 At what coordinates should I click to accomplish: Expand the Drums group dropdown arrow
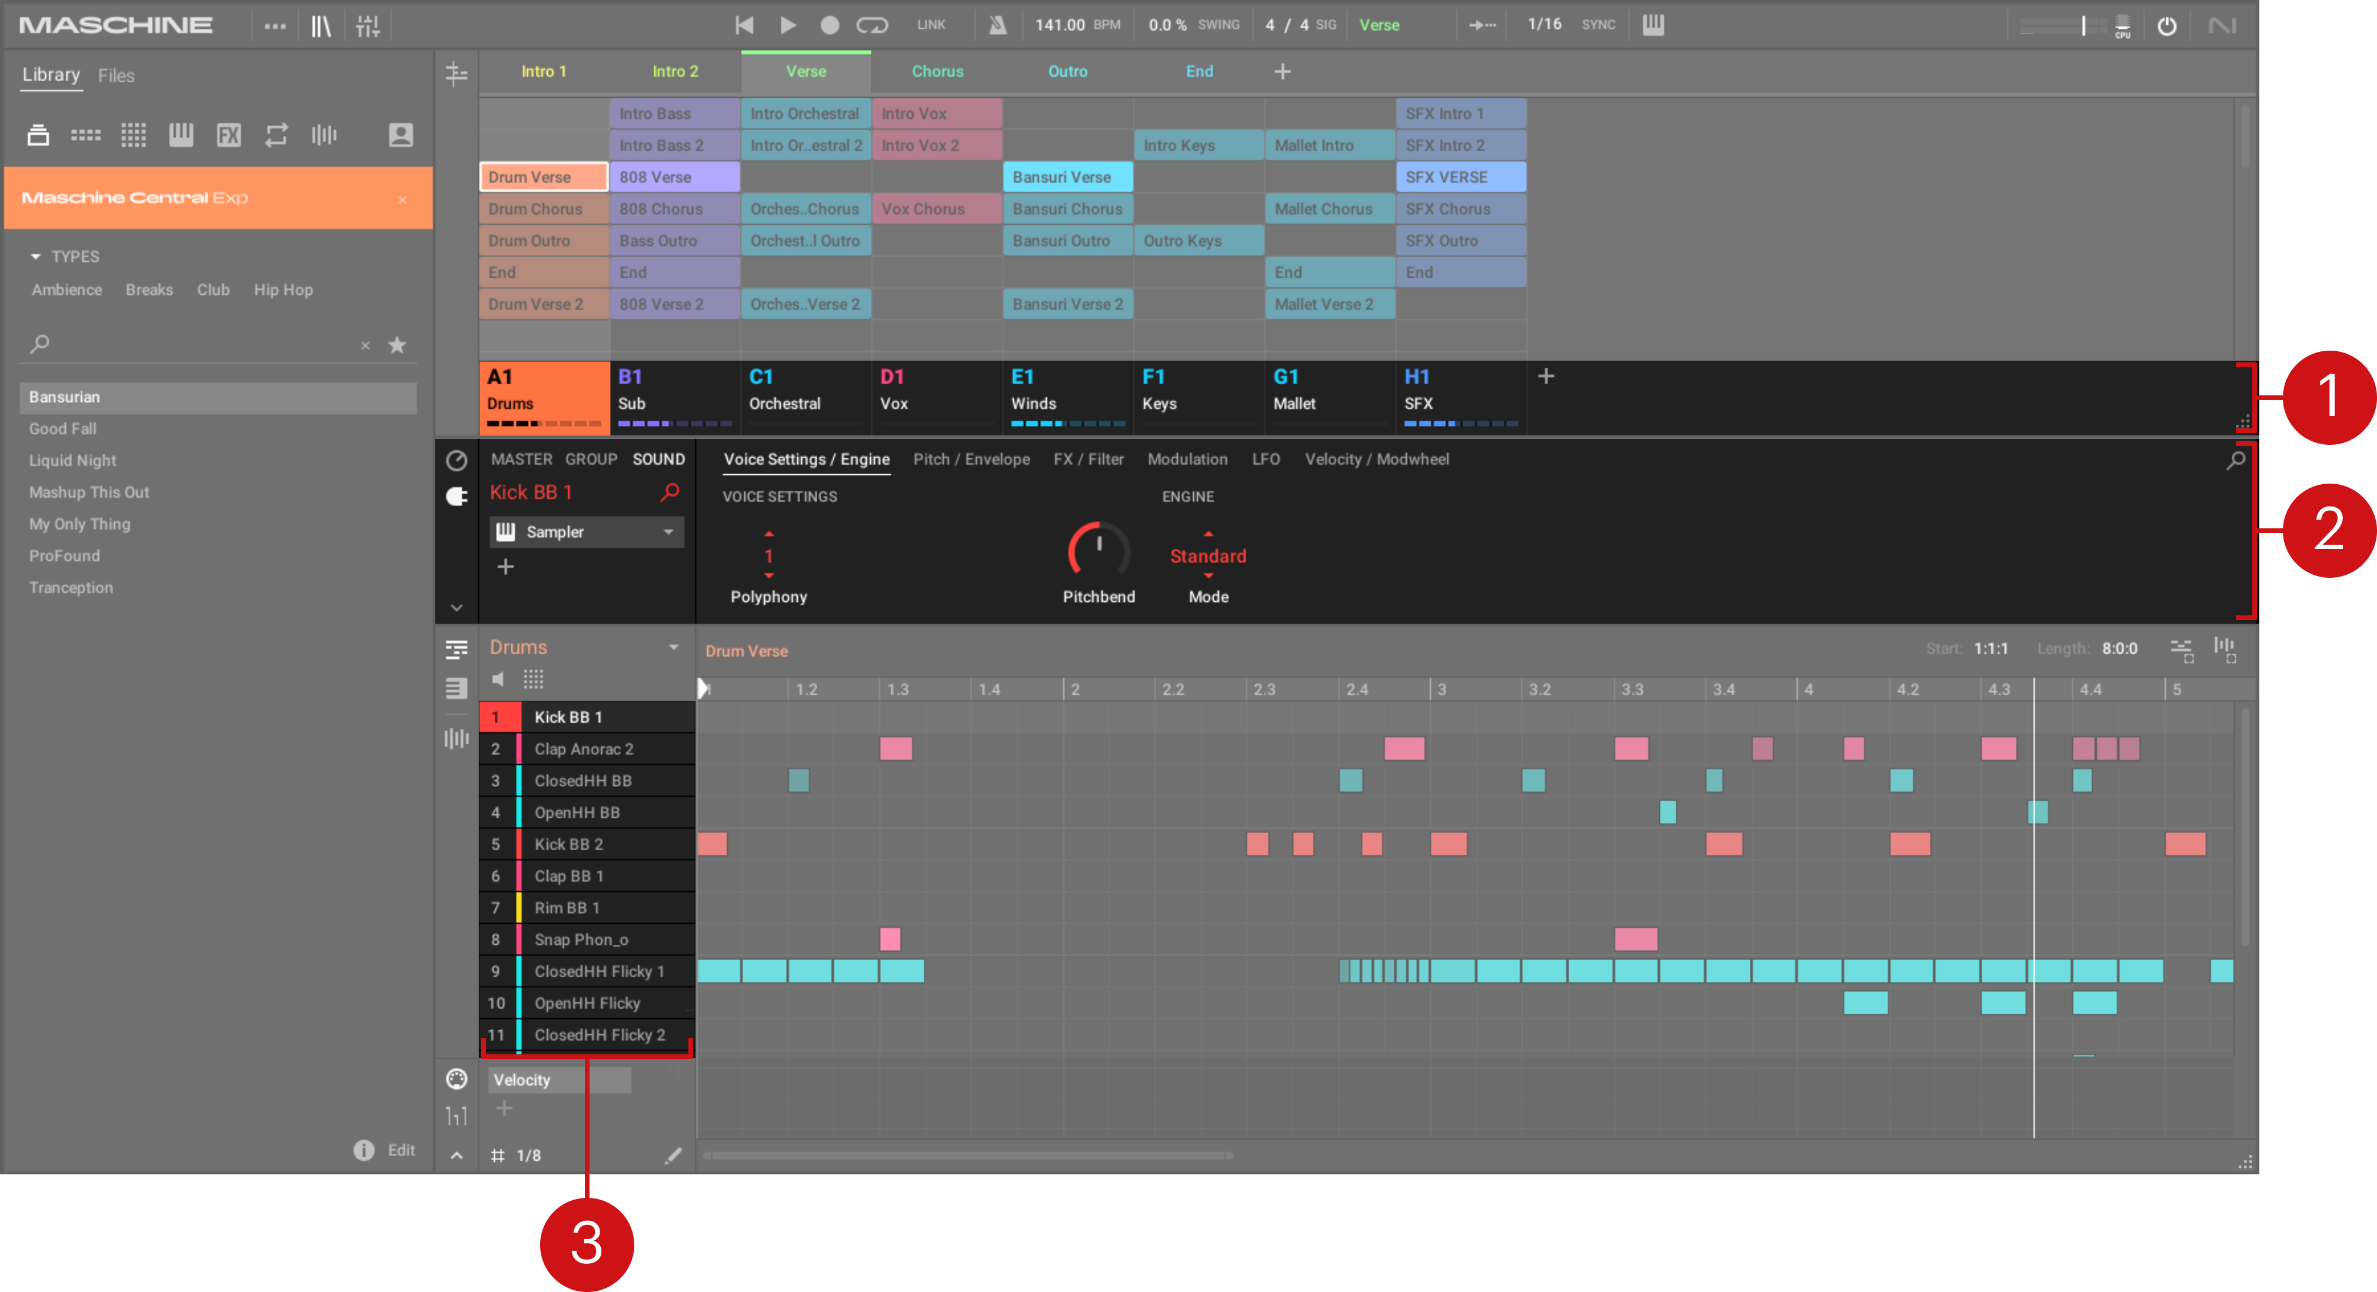point(674,648)
